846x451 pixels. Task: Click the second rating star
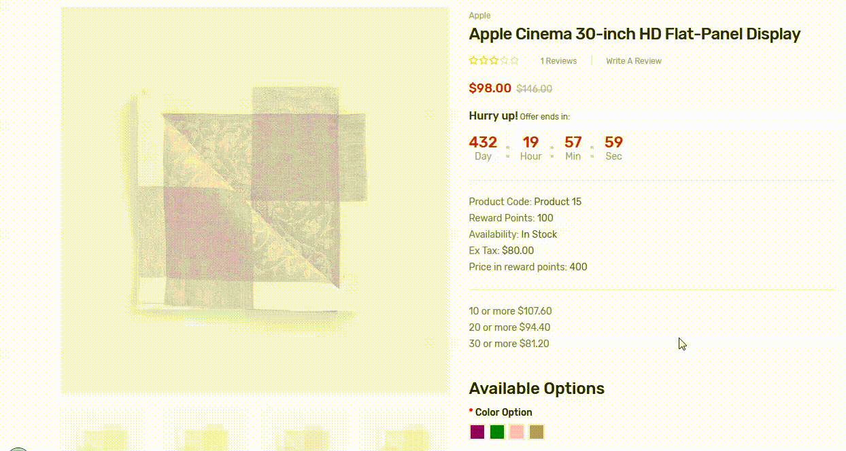(484, 60)
